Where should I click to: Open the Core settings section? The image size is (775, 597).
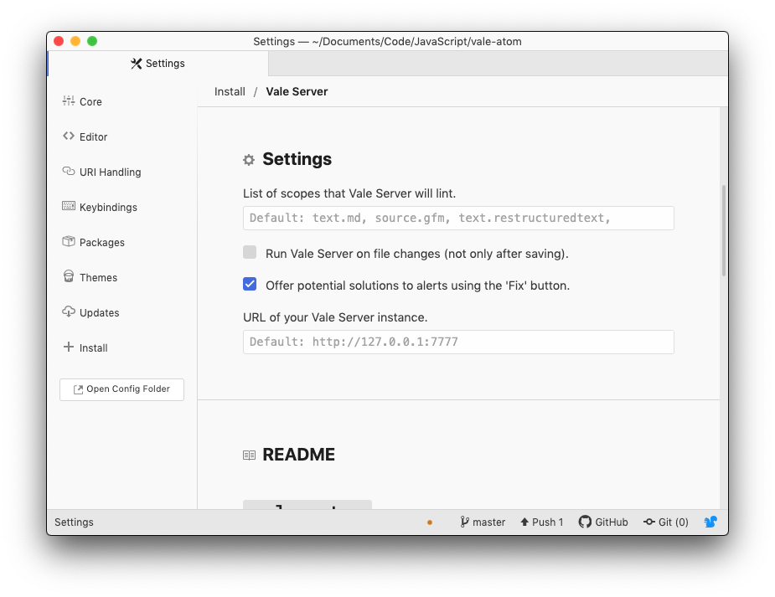[x=82, y=101]
